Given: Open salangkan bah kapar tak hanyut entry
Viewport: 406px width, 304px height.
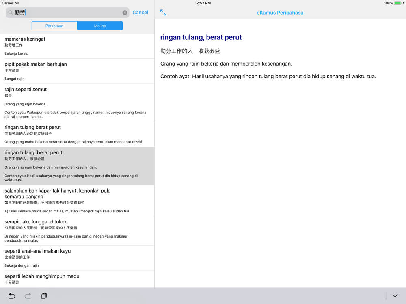Looking at the screenshot, I should coord(77,201).
